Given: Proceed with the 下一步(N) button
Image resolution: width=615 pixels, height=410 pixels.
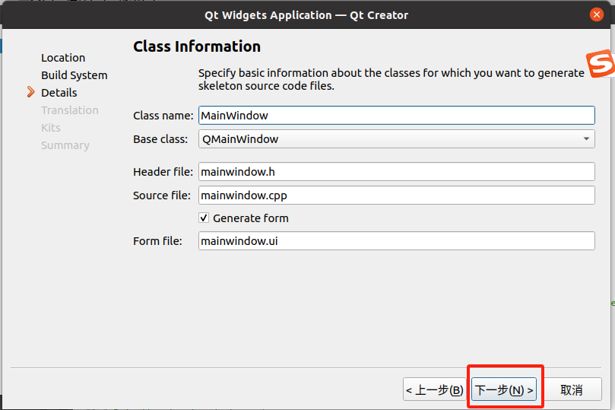Looking at the screenshot, I should pos(504,389).
